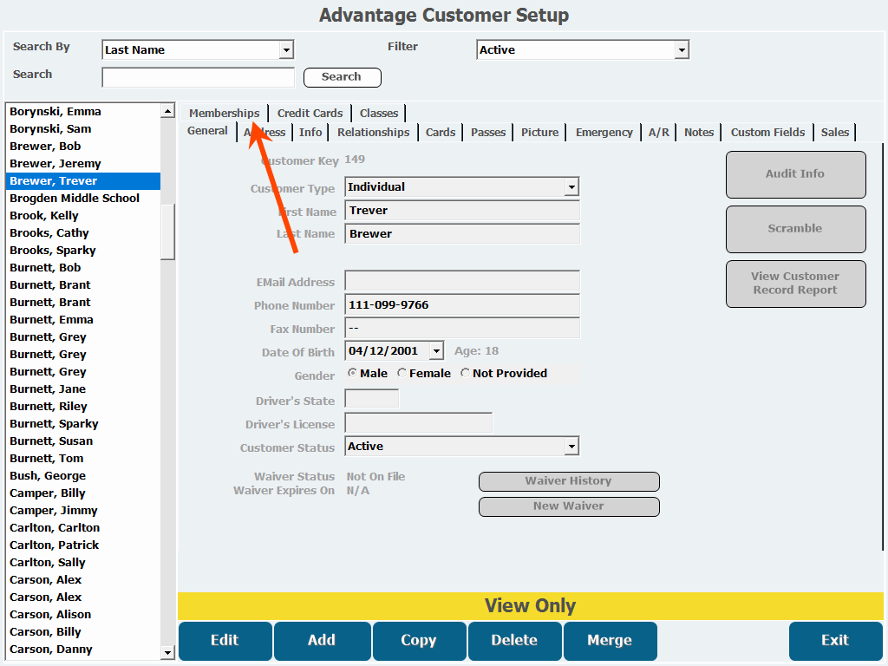Select Brook, Kelly in customer list
This screenshot has height=666, width=888.
[83, 216]
